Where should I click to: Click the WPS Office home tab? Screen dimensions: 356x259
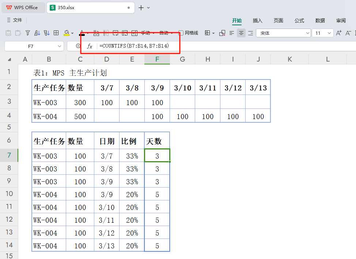23,8
